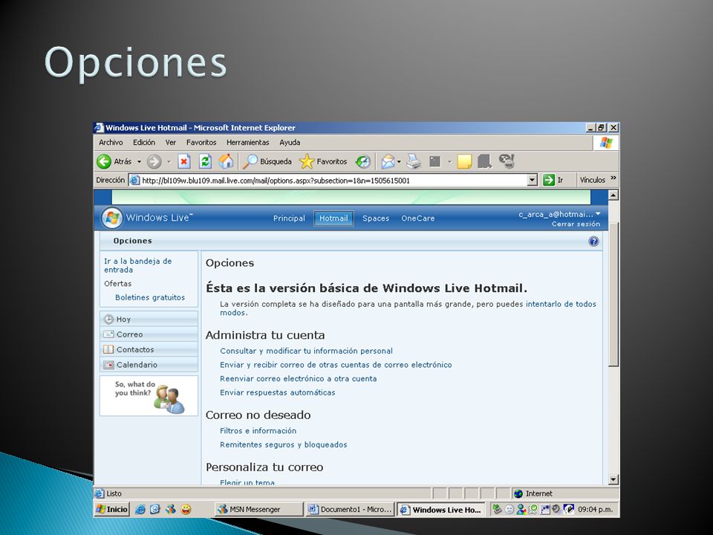713x535 pixels.
Task: Open Consultar y modificar tu información personal
Action: [306, 351]
